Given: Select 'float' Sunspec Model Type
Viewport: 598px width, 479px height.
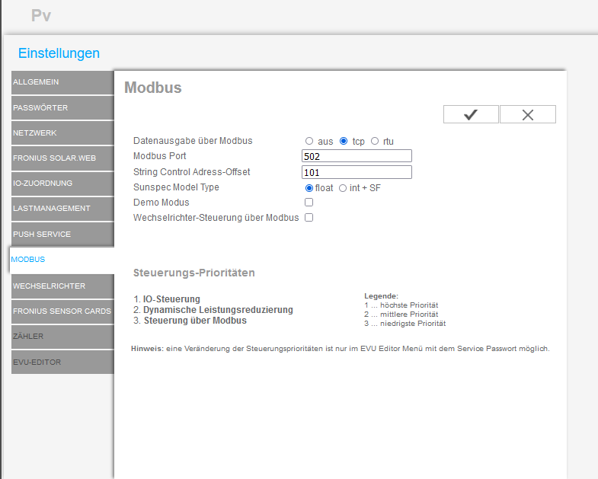Looking at the screenshot, I should [309, 187].
